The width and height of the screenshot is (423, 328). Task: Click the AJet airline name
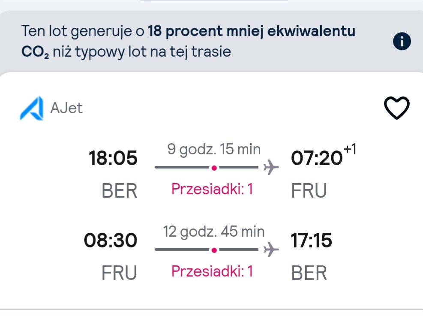[66, 108]
